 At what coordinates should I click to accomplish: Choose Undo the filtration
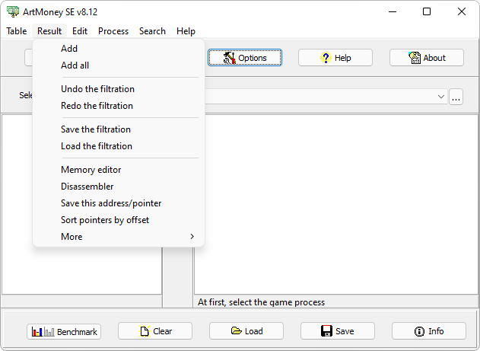[x=97, y=89]
